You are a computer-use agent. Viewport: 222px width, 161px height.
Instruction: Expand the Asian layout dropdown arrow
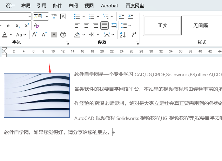(x=113, y=35)
